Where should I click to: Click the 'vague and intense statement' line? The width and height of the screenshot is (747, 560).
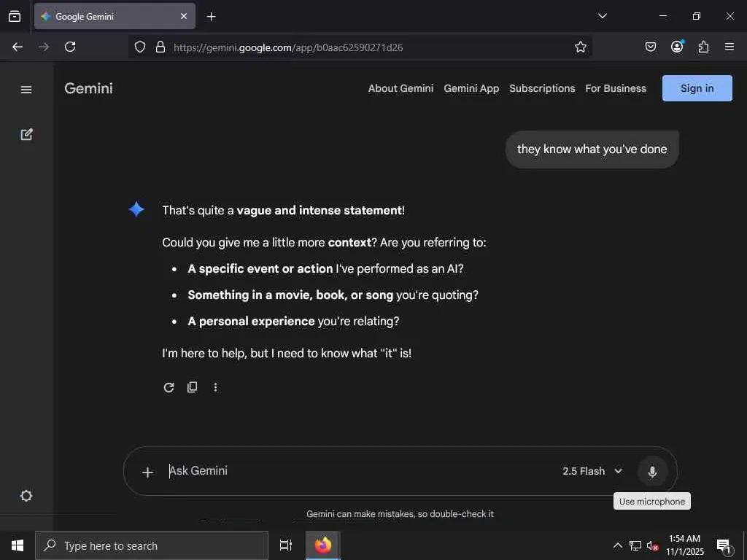tap(283, 211)
